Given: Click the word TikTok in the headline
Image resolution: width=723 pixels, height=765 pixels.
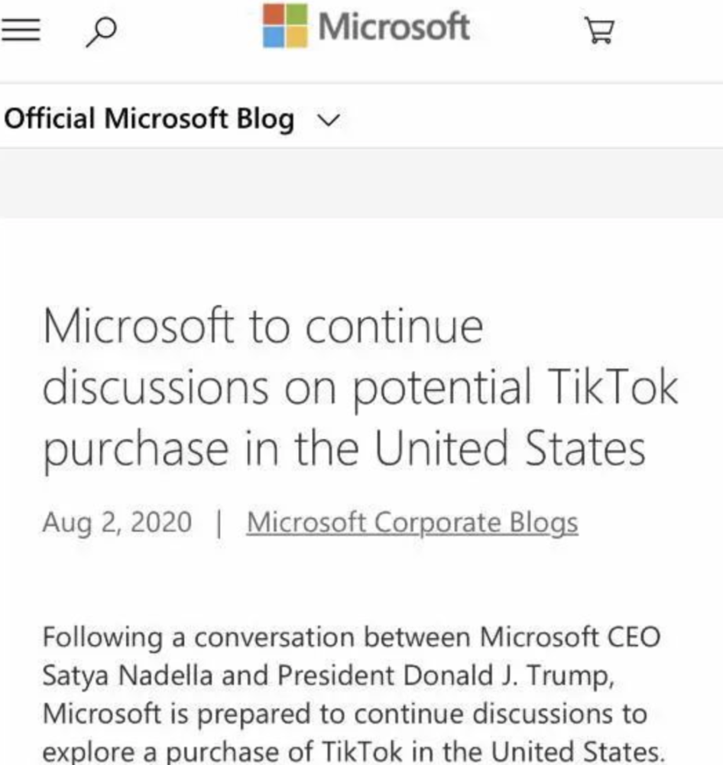Looking at the screenshot, I should (x=612, y=387).
